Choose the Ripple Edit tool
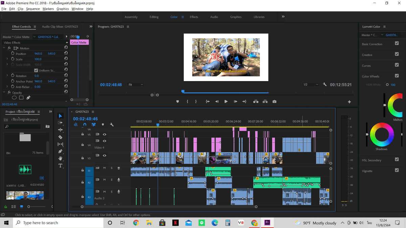Viewport: 406px width, 228px height. pyautogui.click(x=61, y=130)
